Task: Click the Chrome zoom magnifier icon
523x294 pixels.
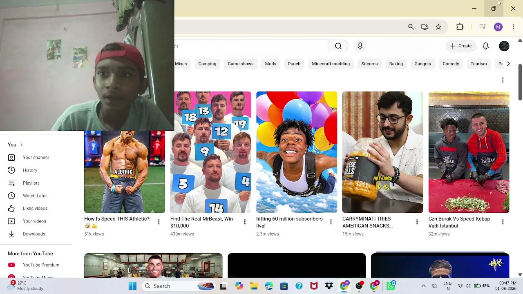Action: tap(411, 27)
